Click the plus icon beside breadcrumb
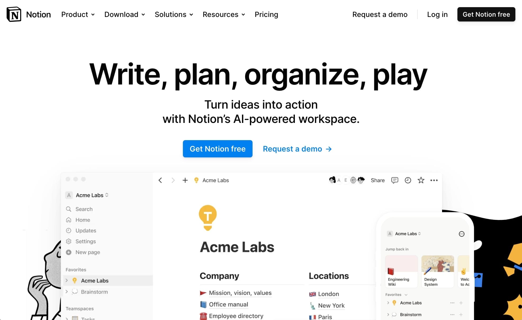 point(185,180)
